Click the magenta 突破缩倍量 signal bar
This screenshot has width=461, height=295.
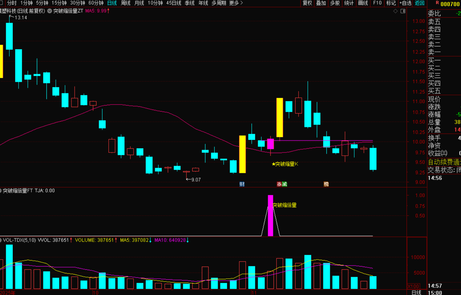pyautogui.click(x=270, y=215)
